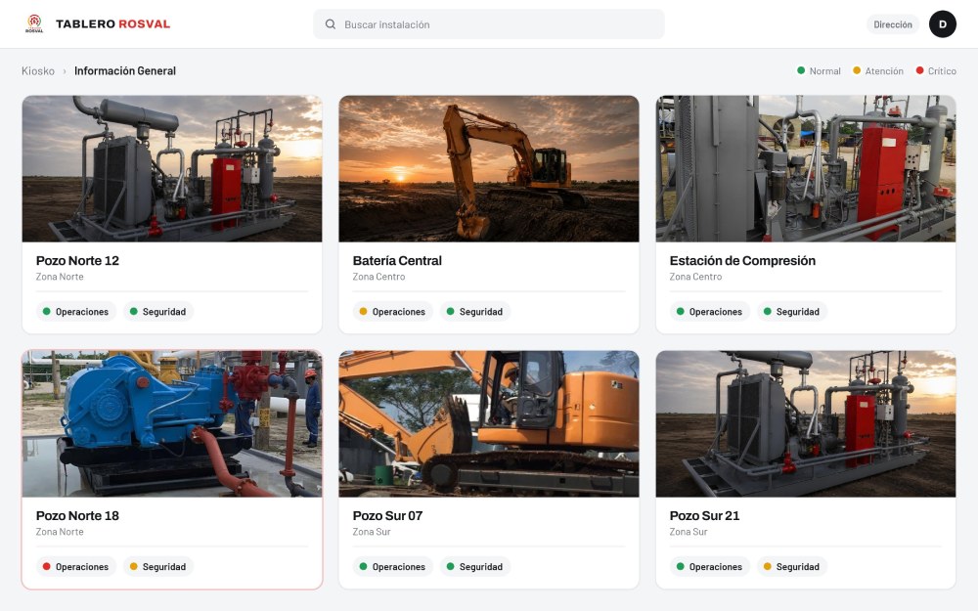Viewport: 978px width, 611px height.
Task: Click the Rosval logo icon
Action: (34, 23)
